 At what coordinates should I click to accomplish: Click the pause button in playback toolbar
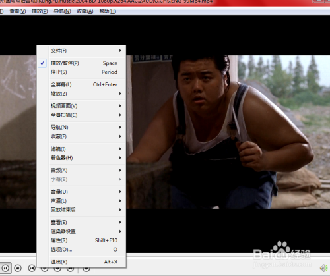coord(5,268)
